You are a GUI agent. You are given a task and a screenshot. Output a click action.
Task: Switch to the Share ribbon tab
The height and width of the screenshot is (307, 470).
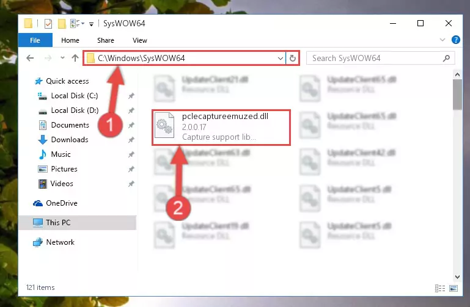(x=106, y=40)
